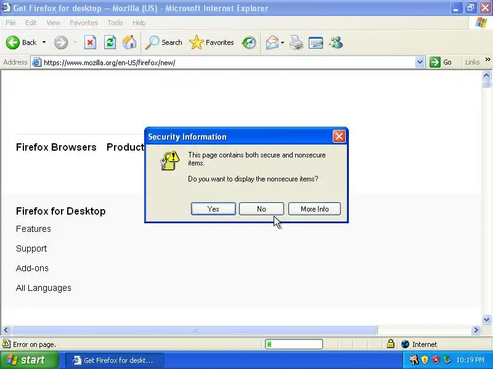Click the leftmost system tray icon
493x369 pixels.
coord(414,360)
